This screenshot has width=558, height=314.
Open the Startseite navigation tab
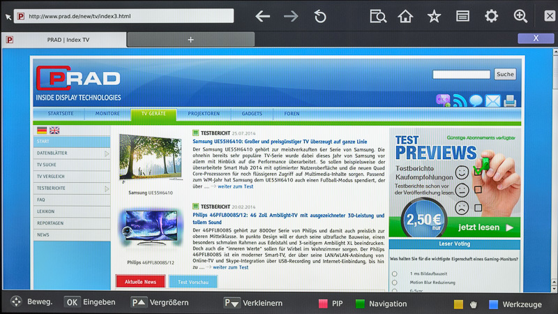[x=61, y=114]
